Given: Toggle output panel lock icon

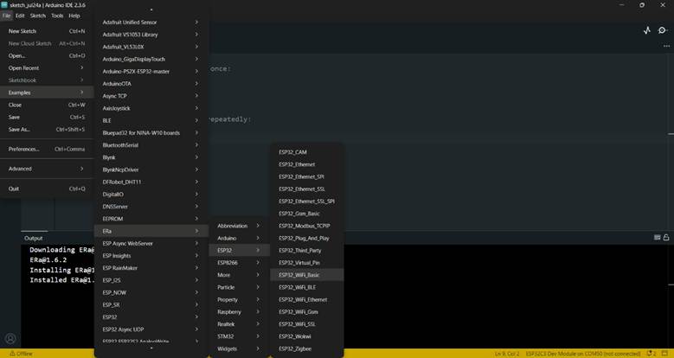Looking at the screenshot, I should 666,237.
